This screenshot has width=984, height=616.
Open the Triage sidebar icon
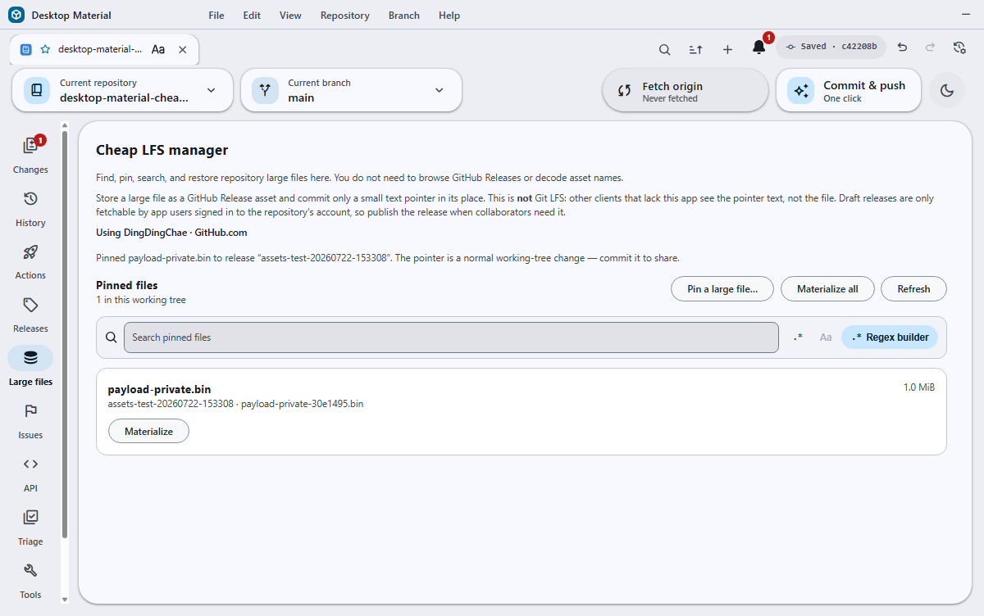(x=30, y=517)
